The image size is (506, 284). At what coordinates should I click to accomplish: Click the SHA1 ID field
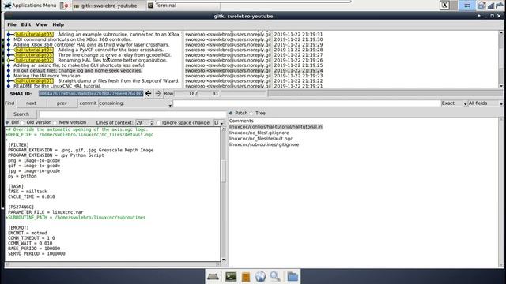point(91,93)
